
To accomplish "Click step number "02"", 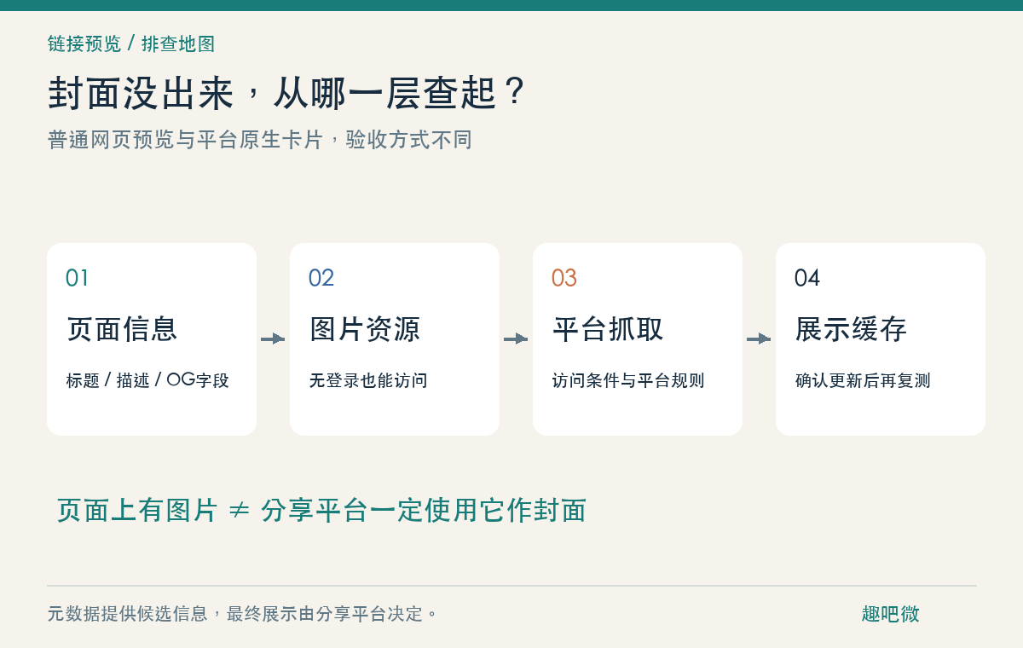I will coord(321,278).
